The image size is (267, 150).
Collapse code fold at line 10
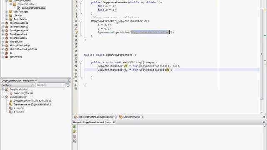81,21
